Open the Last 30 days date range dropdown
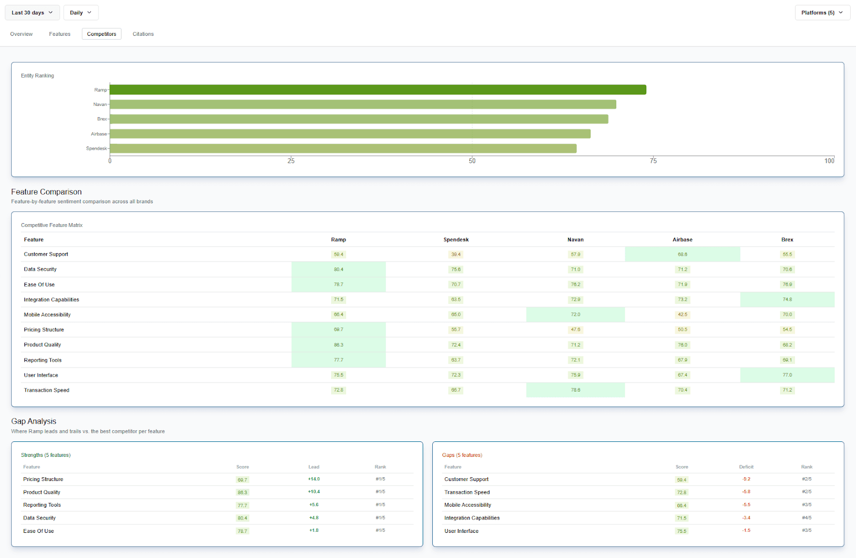Screen dimensions: 856x558 point(32,12)
